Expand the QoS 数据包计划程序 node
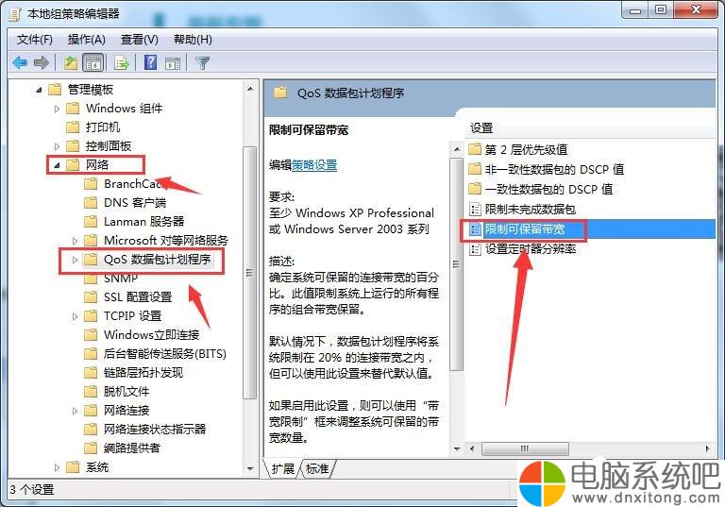Image resolution: width=725 pixels, height=507 pixels. (x=75, y=260)
